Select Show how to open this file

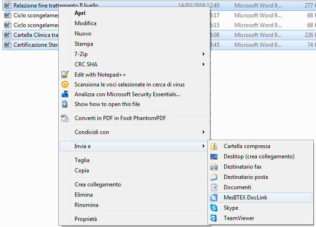(x=107, y=104)
